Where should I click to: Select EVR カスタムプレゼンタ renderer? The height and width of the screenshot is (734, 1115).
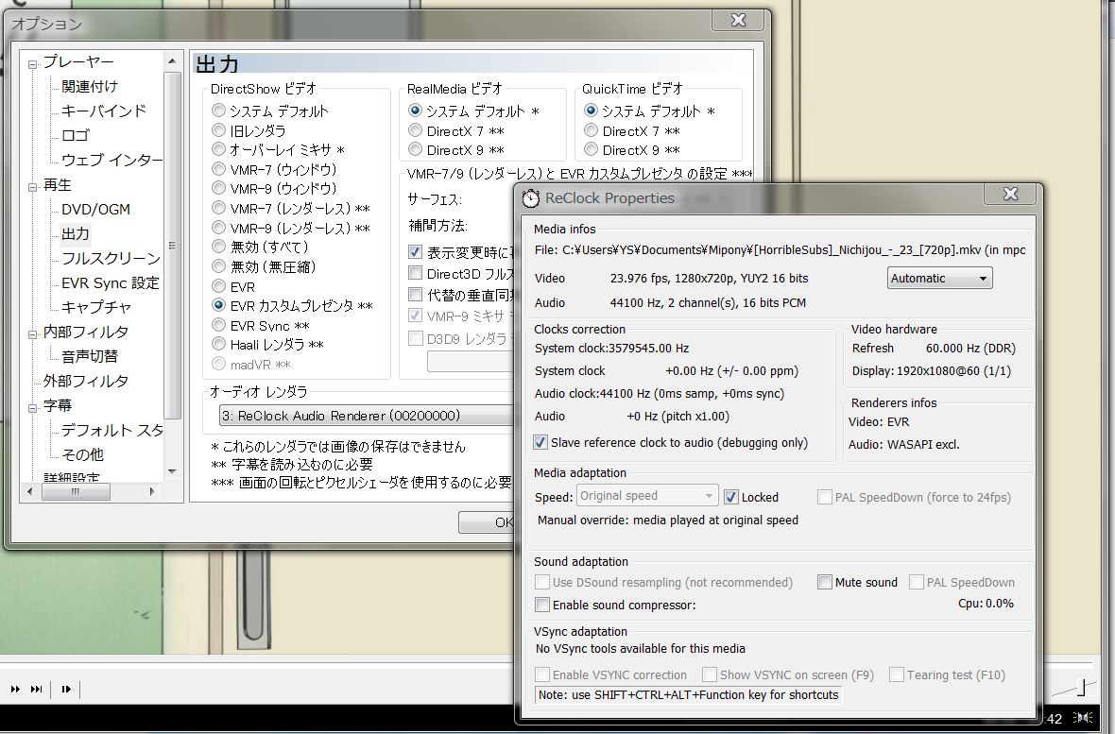click(x=218, y=305)
